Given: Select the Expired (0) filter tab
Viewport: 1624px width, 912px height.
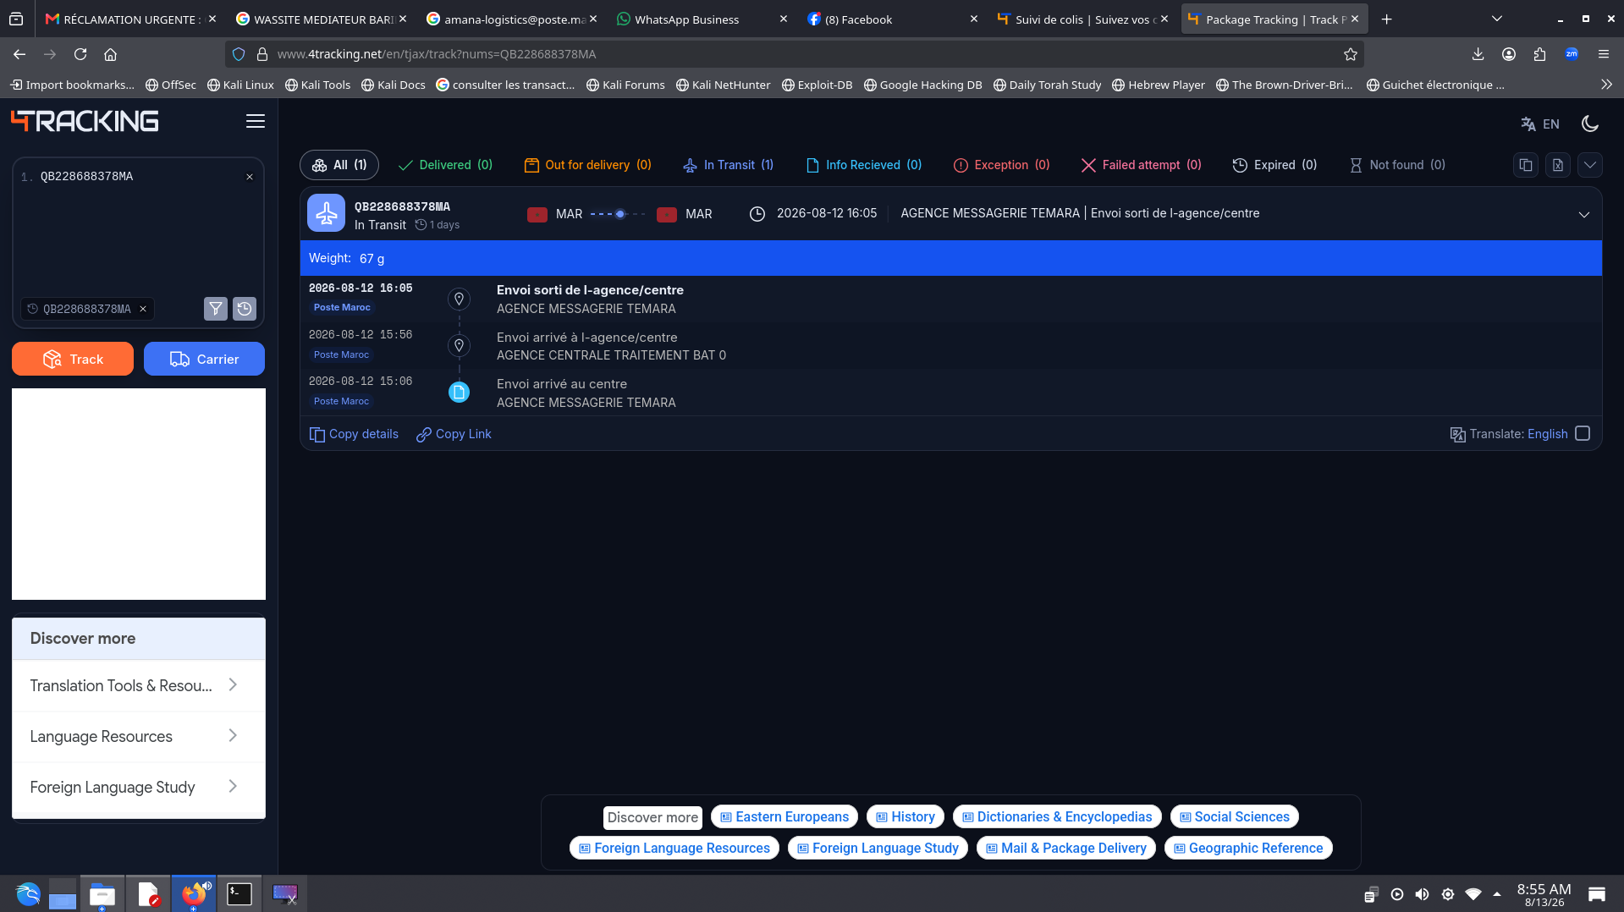Looking at the screenshot, I should [1274, 165].
